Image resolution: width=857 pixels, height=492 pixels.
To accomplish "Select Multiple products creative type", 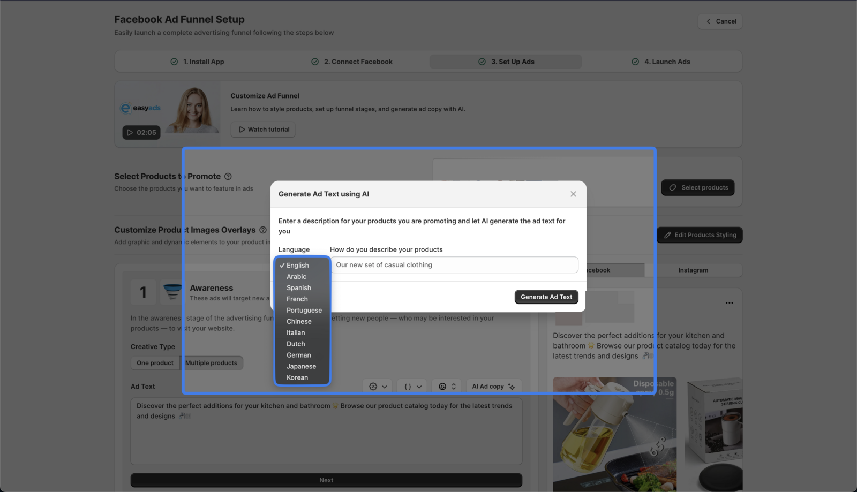I will pos(212,363).
